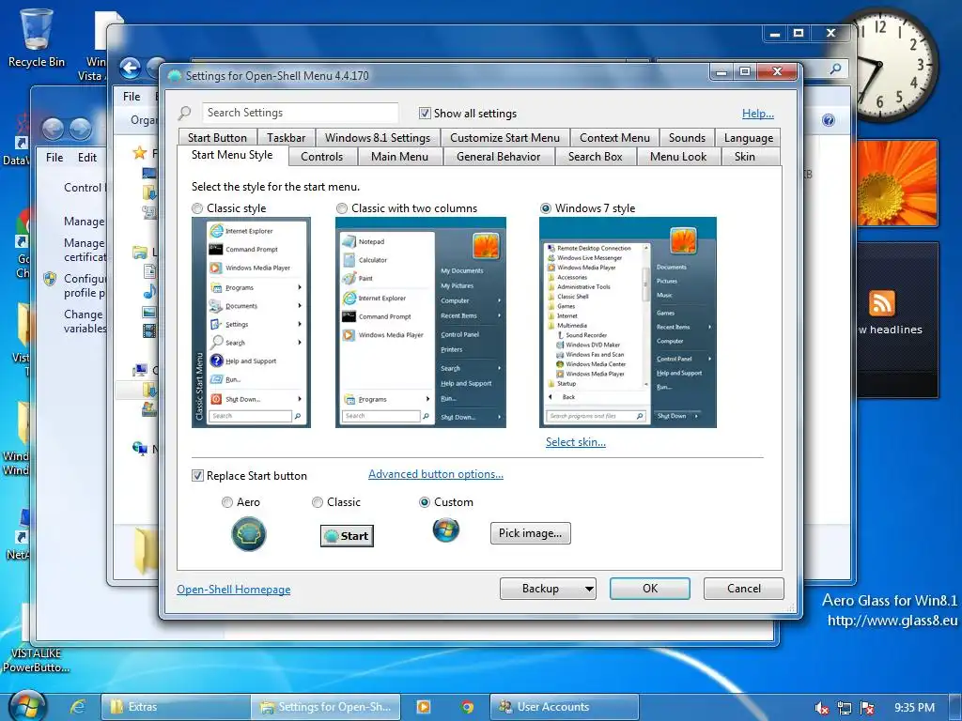Select the Classic style radio button
Viewport: 962px width, 721px height.
click(197, 208)
